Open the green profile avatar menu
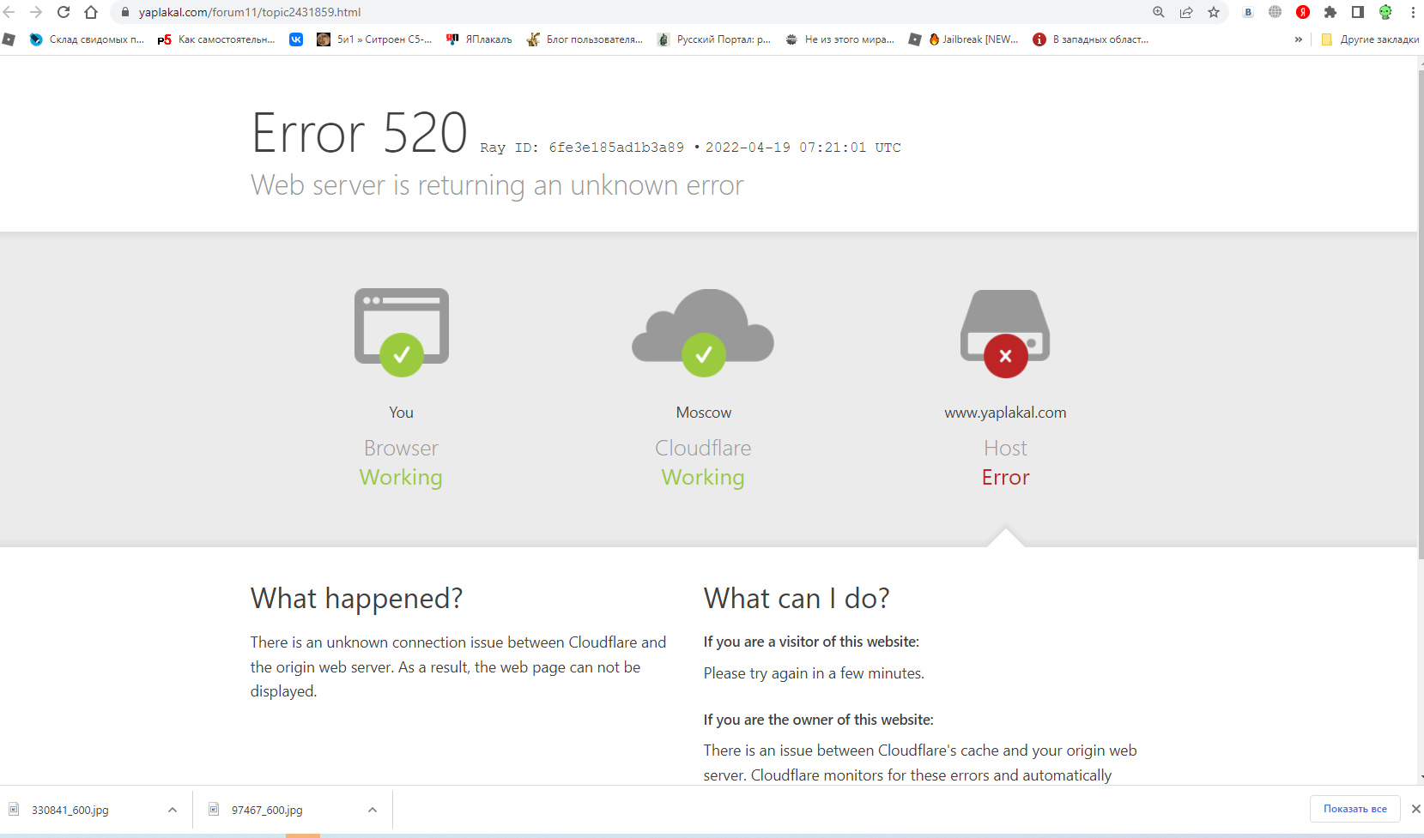This screenshot has width=1424, height=838. [1385, 12]
